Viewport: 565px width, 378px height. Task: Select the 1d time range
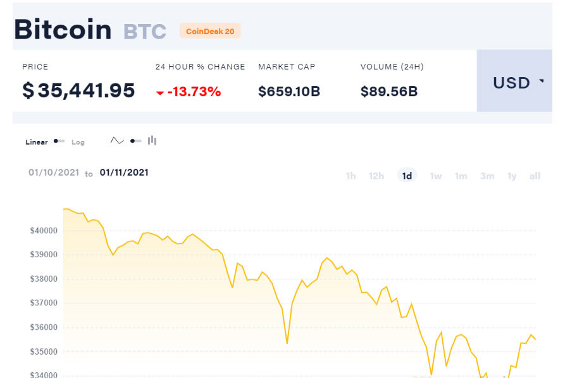pyautogui.click(x=407, y=176)
